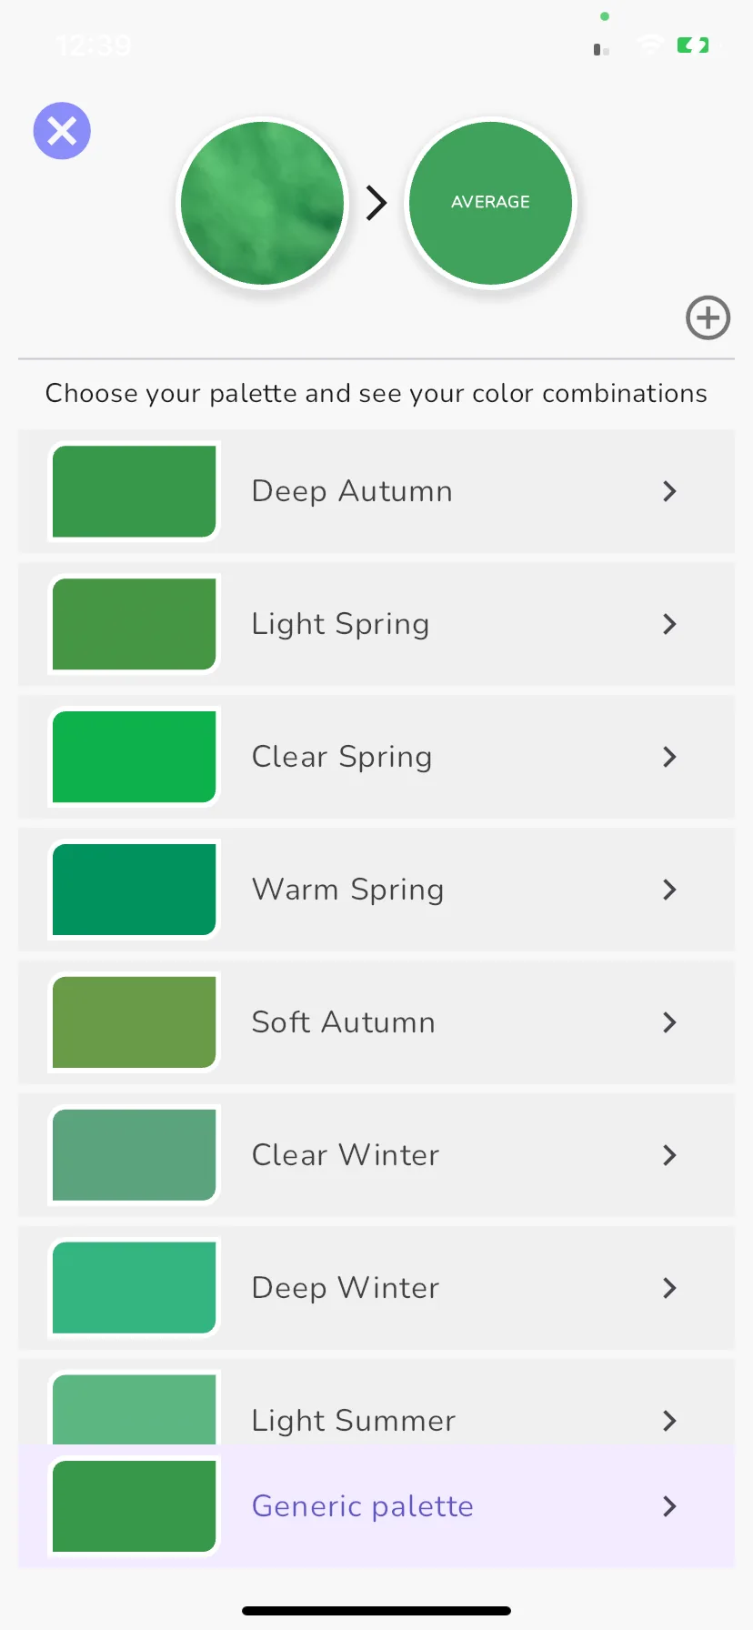
Task: Expand the Deep Autumn chevron
Action: click(x=670, y=491)
